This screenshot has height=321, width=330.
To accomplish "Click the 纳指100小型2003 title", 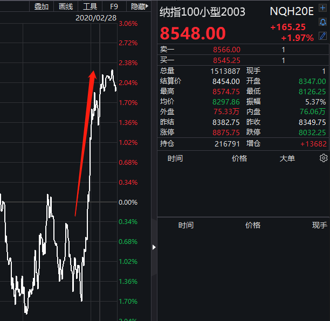I will point(202,12).
